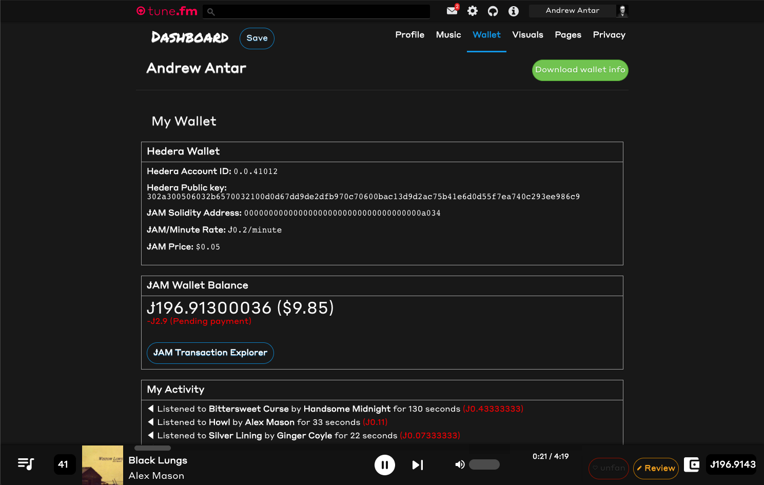Click the profile avatar next to the username
The image size is (764, 485).
pyautogui.click(x=622, y=10)
